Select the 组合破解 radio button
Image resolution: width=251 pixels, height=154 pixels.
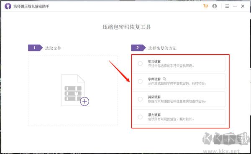(x=140, y=63)
